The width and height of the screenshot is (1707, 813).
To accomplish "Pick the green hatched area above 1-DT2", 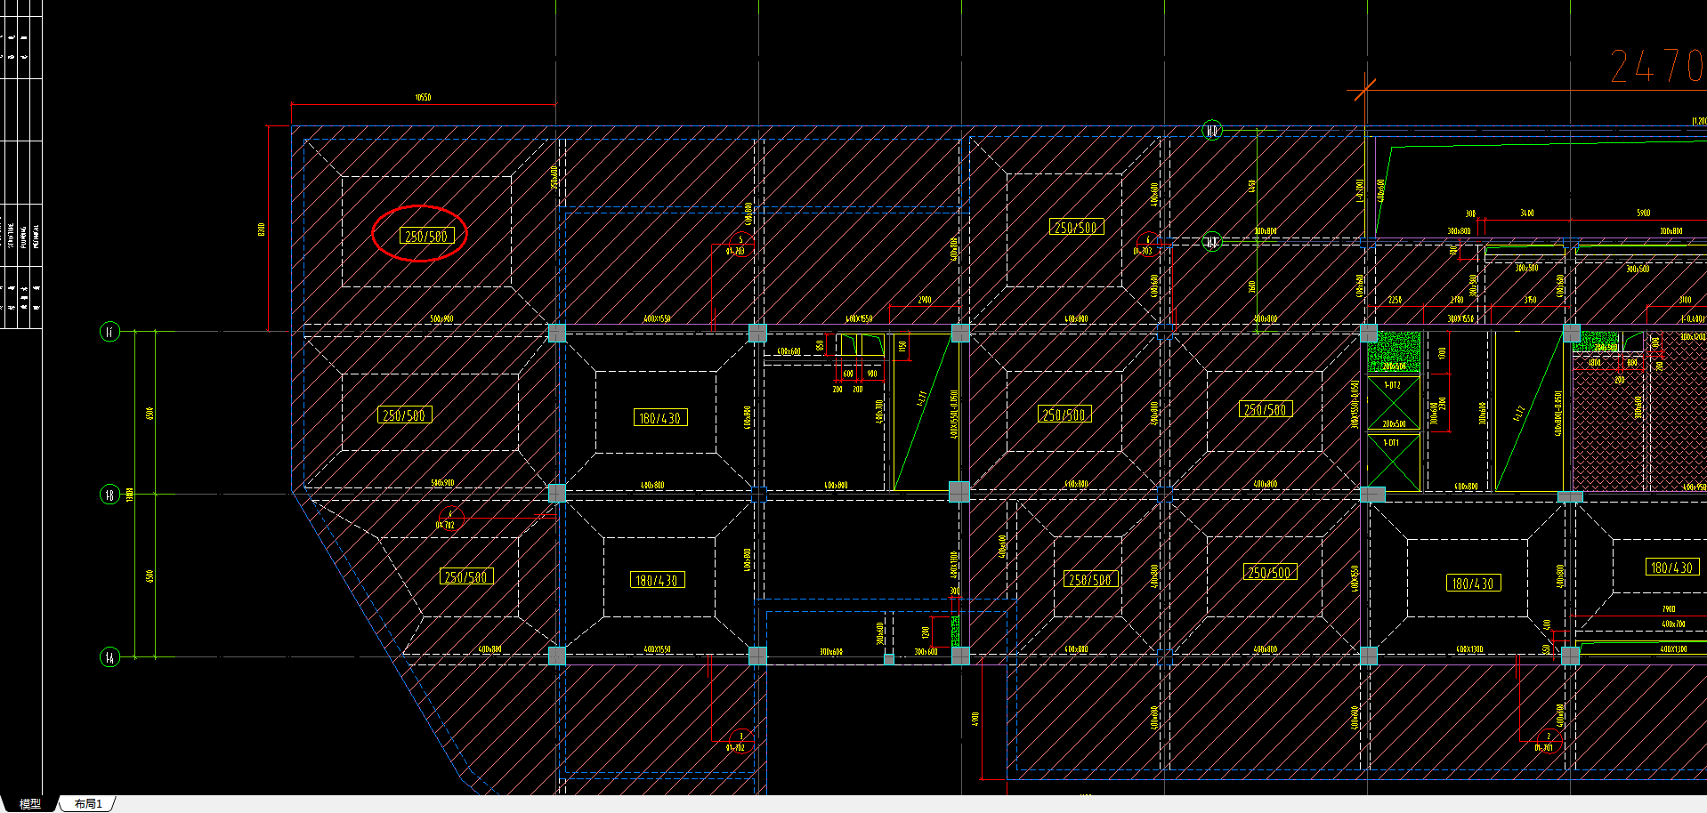I will [1394, 352].
